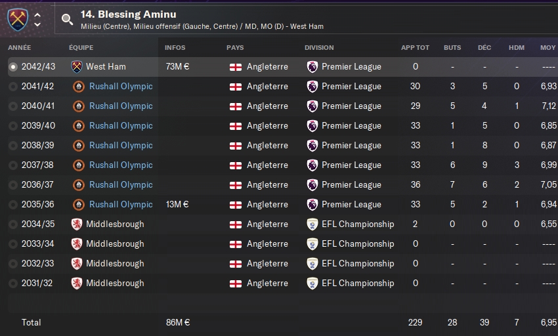Image resolution: width=558 pixels, height=336 pixels.
Task: Select the 2031/32 season radio button
Action: pos(13,283)
